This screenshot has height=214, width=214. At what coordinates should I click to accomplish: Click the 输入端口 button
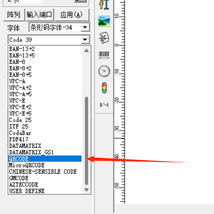pos(39,15)
